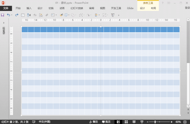The image size is (190, 124).
Task: Click the Redo arrow icon
Action: (17, 15)
